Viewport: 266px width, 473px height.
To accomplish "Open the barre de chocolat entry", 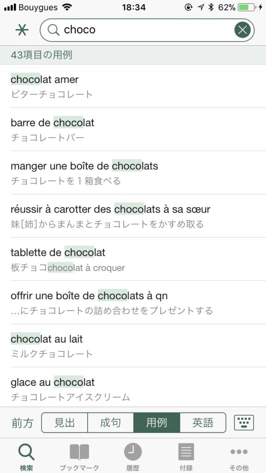I will click(133, 129).
